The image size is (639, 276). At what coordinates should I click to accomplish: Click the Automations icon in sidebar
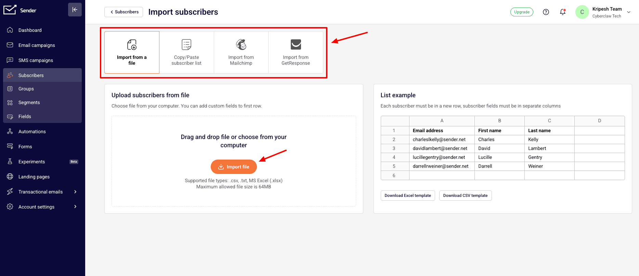(10, 131)
